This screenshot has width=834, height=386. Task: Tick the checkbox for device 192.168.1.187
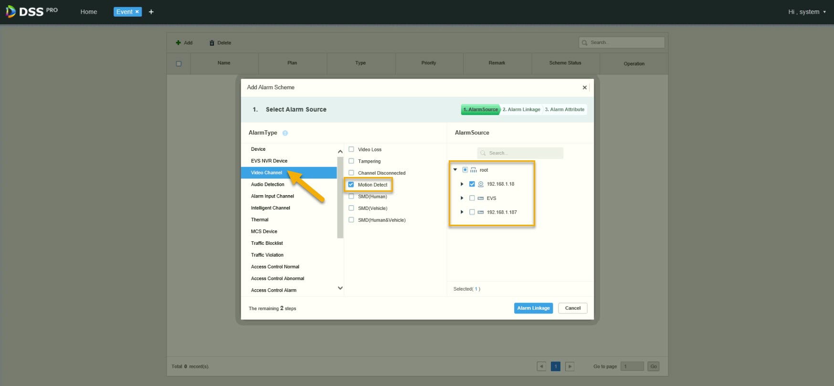pos(472,212)
